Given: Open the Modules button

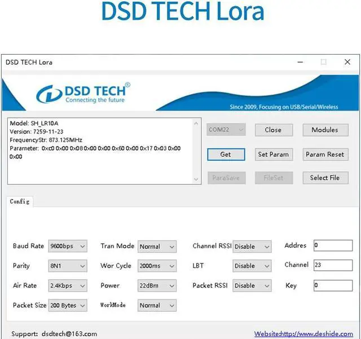Looking at the screenshot, I should tap(325, 130).
